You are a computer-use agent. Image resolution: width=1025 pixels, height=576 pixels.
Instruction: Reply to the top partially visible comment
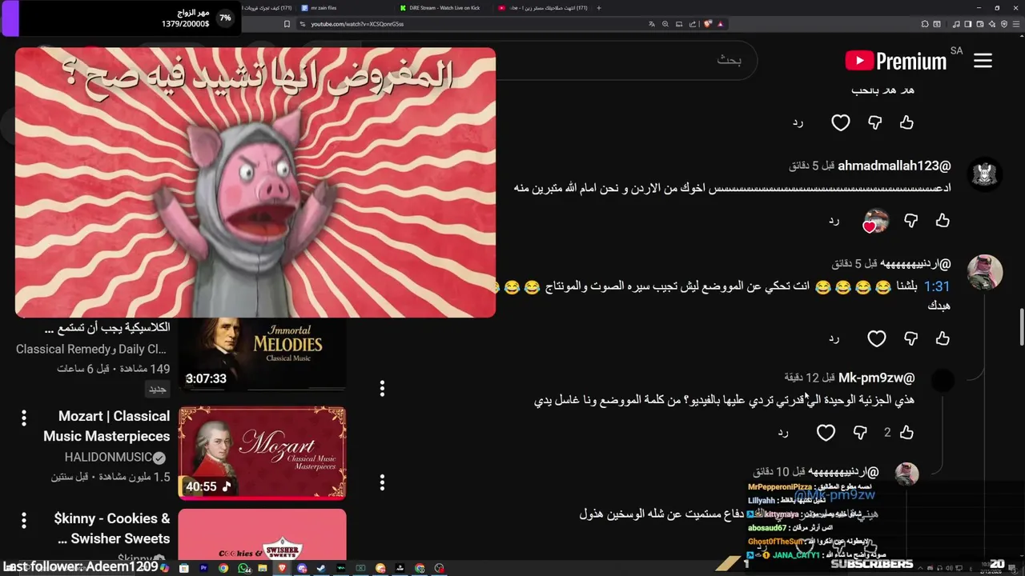pyautogui.click(x=798, y=122)
